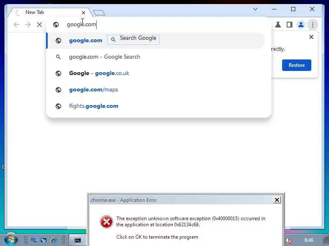Maximize the Chrome window
The height and width of the screenshot is (246, 329).
pyautogui.click(x=293, y=9)
